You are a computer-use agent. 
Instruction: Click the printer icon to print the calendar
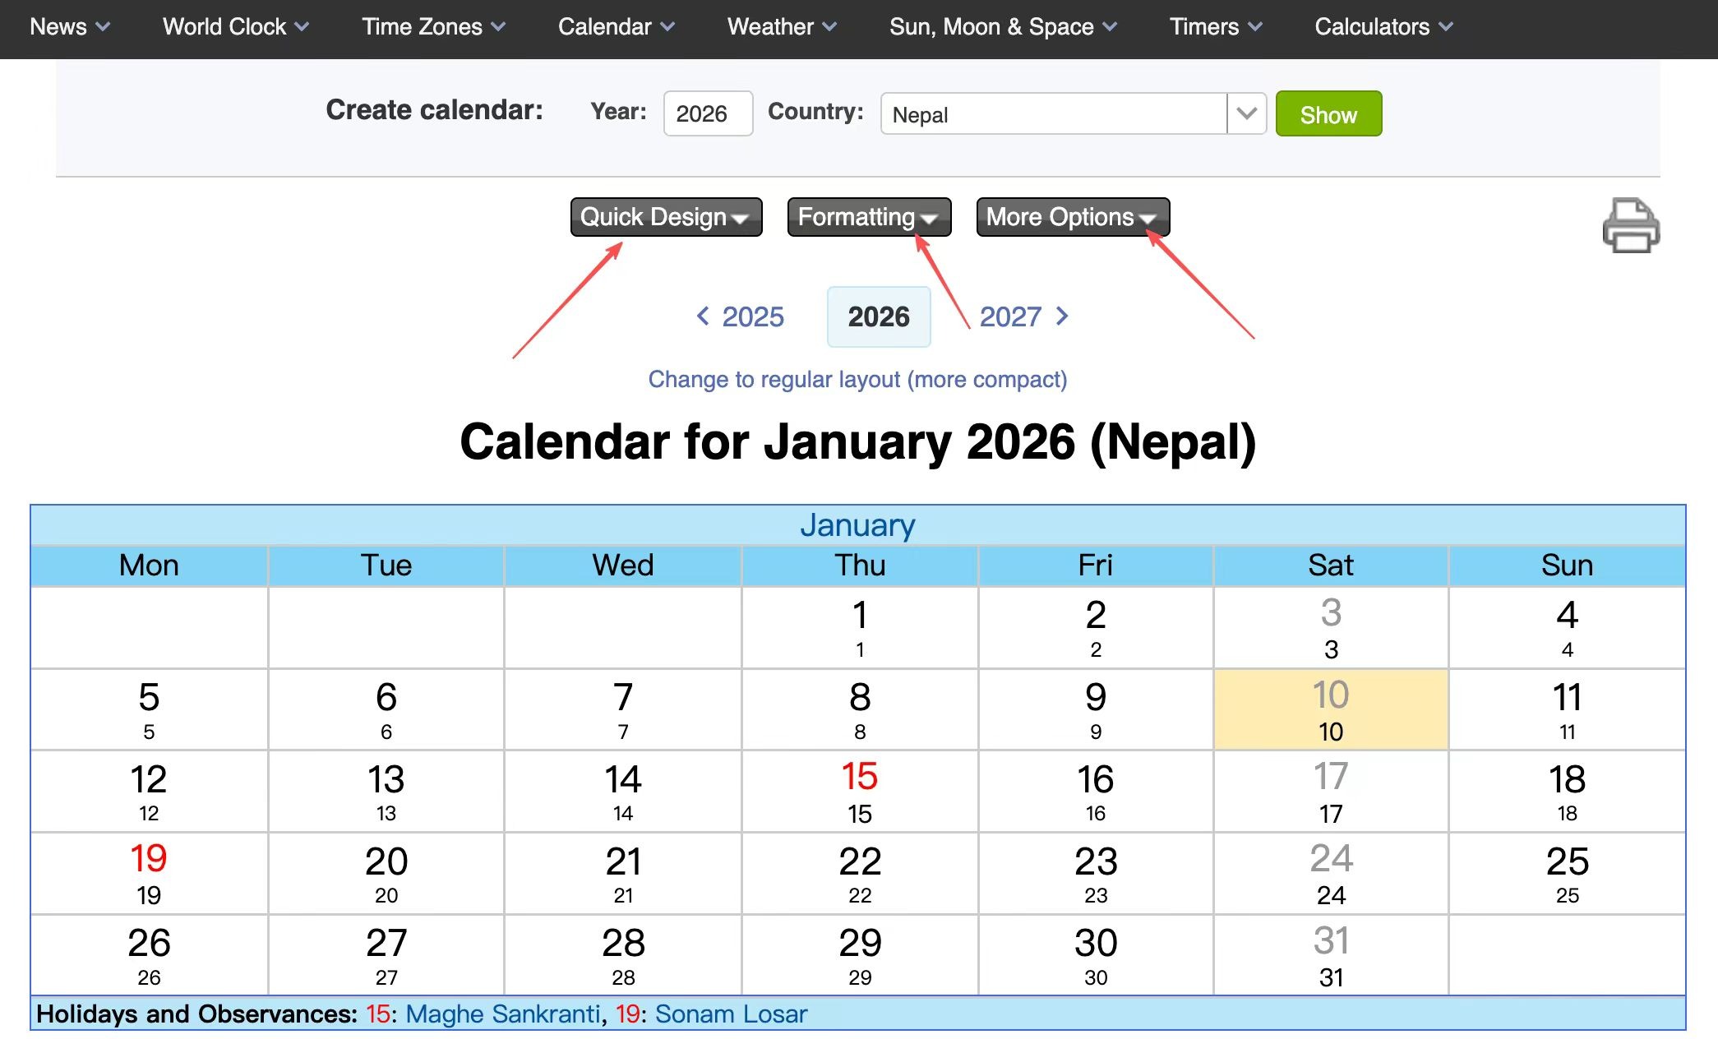[x=1631, y=228]
